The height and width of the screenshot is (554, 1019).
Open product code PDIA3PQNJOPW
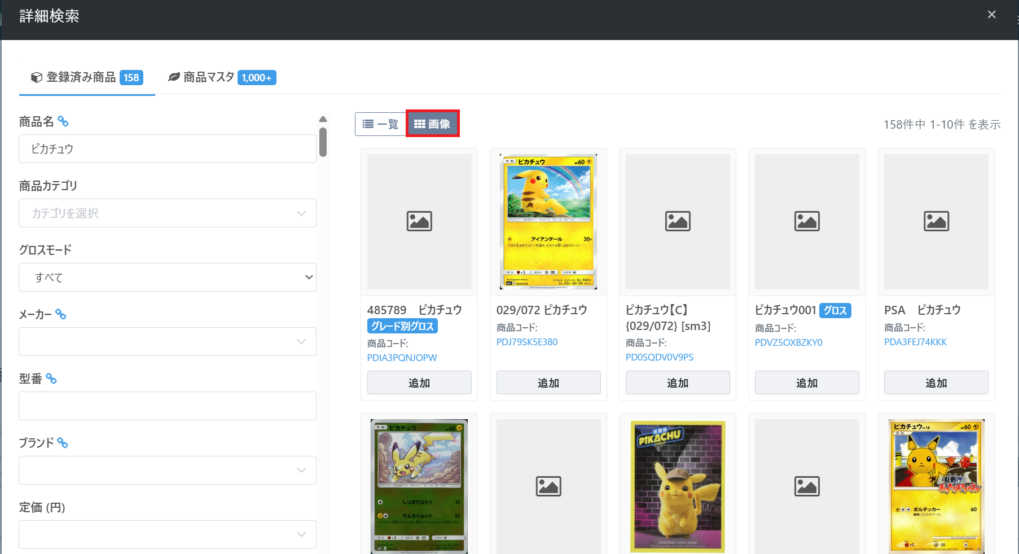click(402, 358)
